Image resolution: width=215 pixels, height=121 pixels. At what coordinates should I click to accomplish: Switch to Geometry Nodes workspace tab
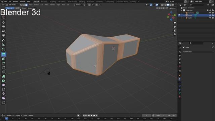122,2
